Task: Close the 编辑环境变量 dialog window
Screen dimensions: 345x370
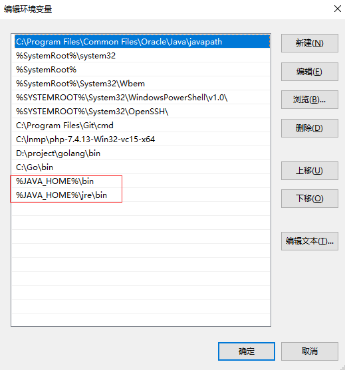Action: tap(338, 9)
